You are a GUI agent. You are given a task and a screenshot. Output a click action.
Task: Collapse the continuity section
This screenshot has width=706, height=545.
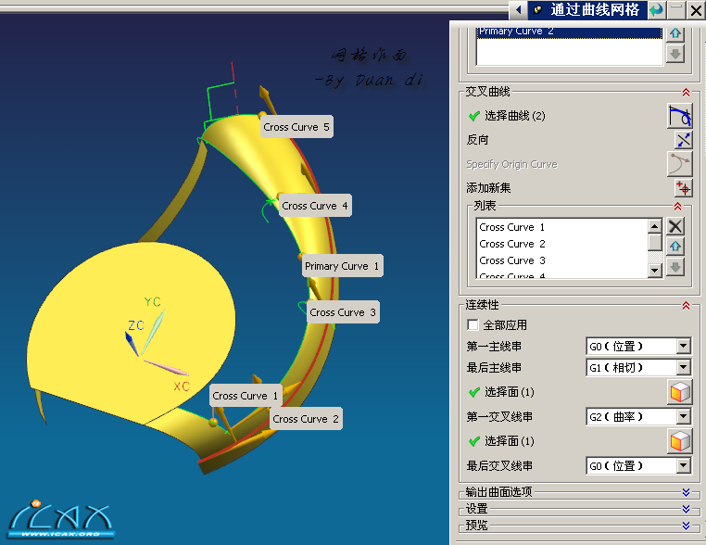686,305
